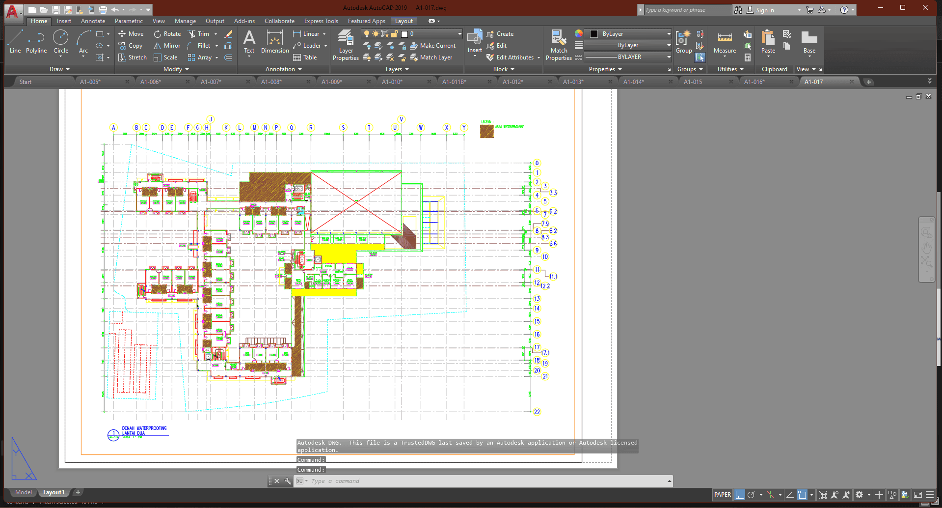Click Sign In to Autodesk account

pyautogui.click(x=764, y=10)
